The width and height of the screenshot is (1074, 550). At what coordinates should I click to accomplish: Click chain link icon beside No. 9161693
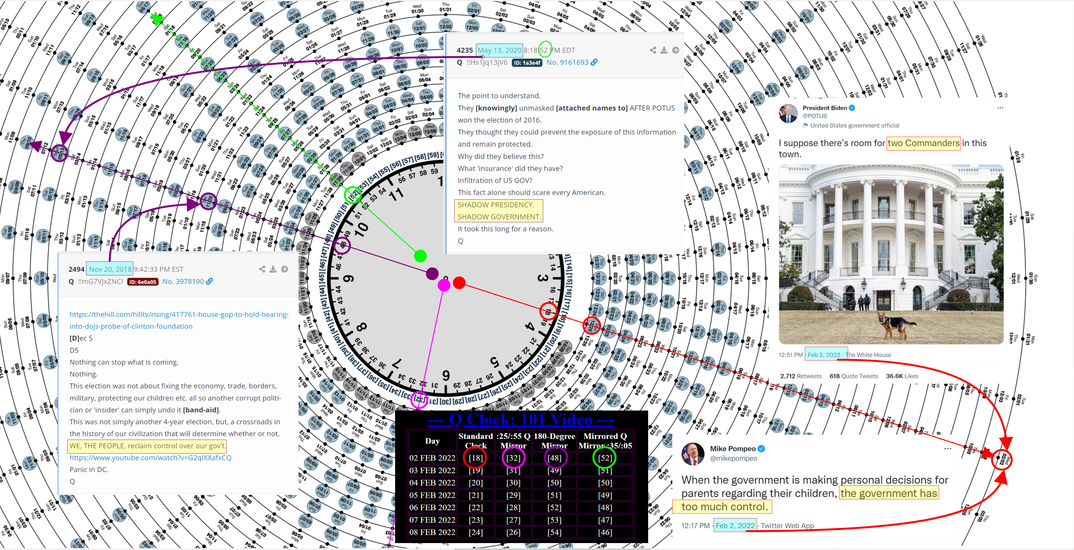(x=594, y=62)
